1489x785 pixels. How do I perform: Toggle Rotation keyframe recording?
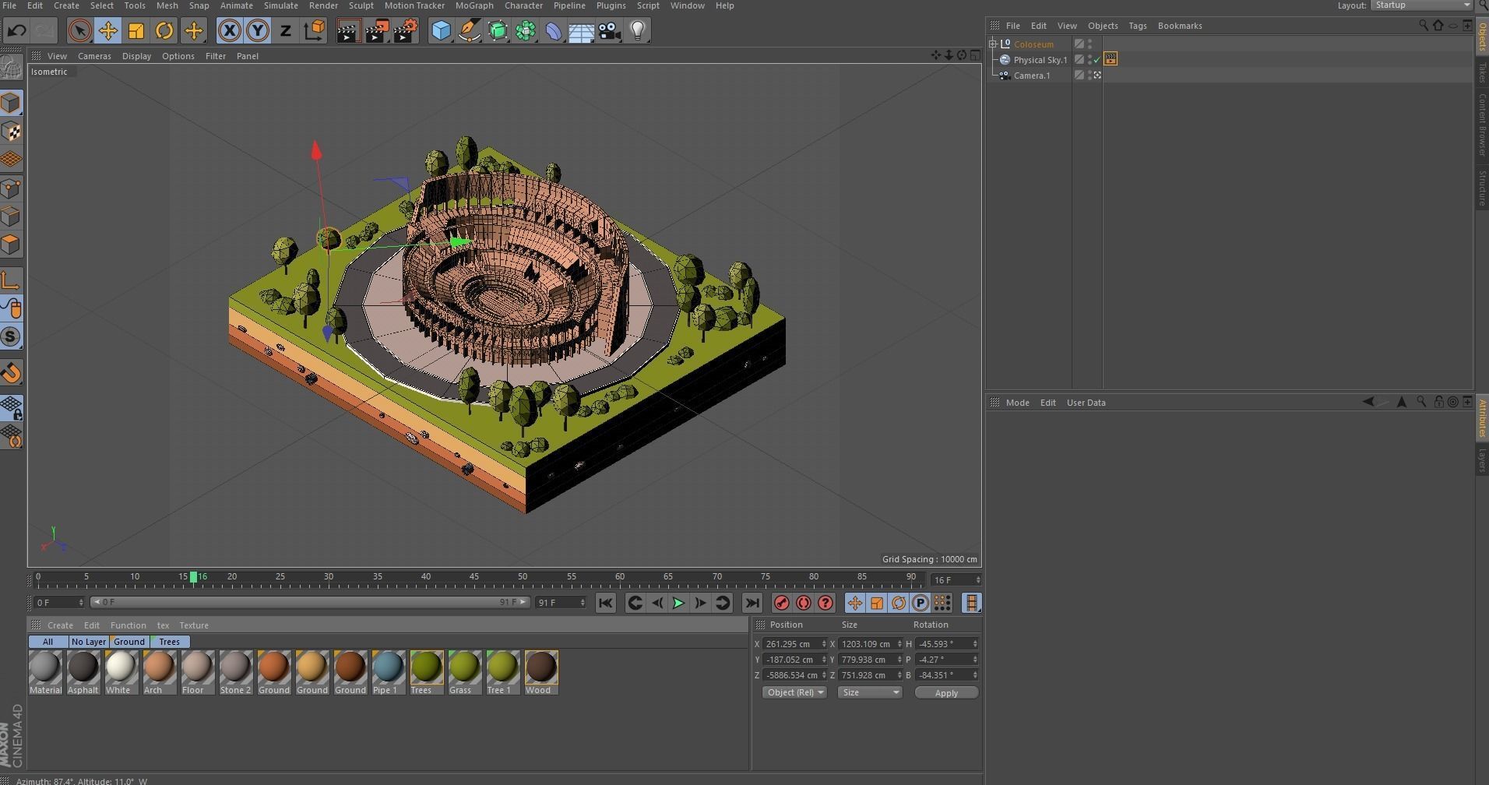[898, 604]
